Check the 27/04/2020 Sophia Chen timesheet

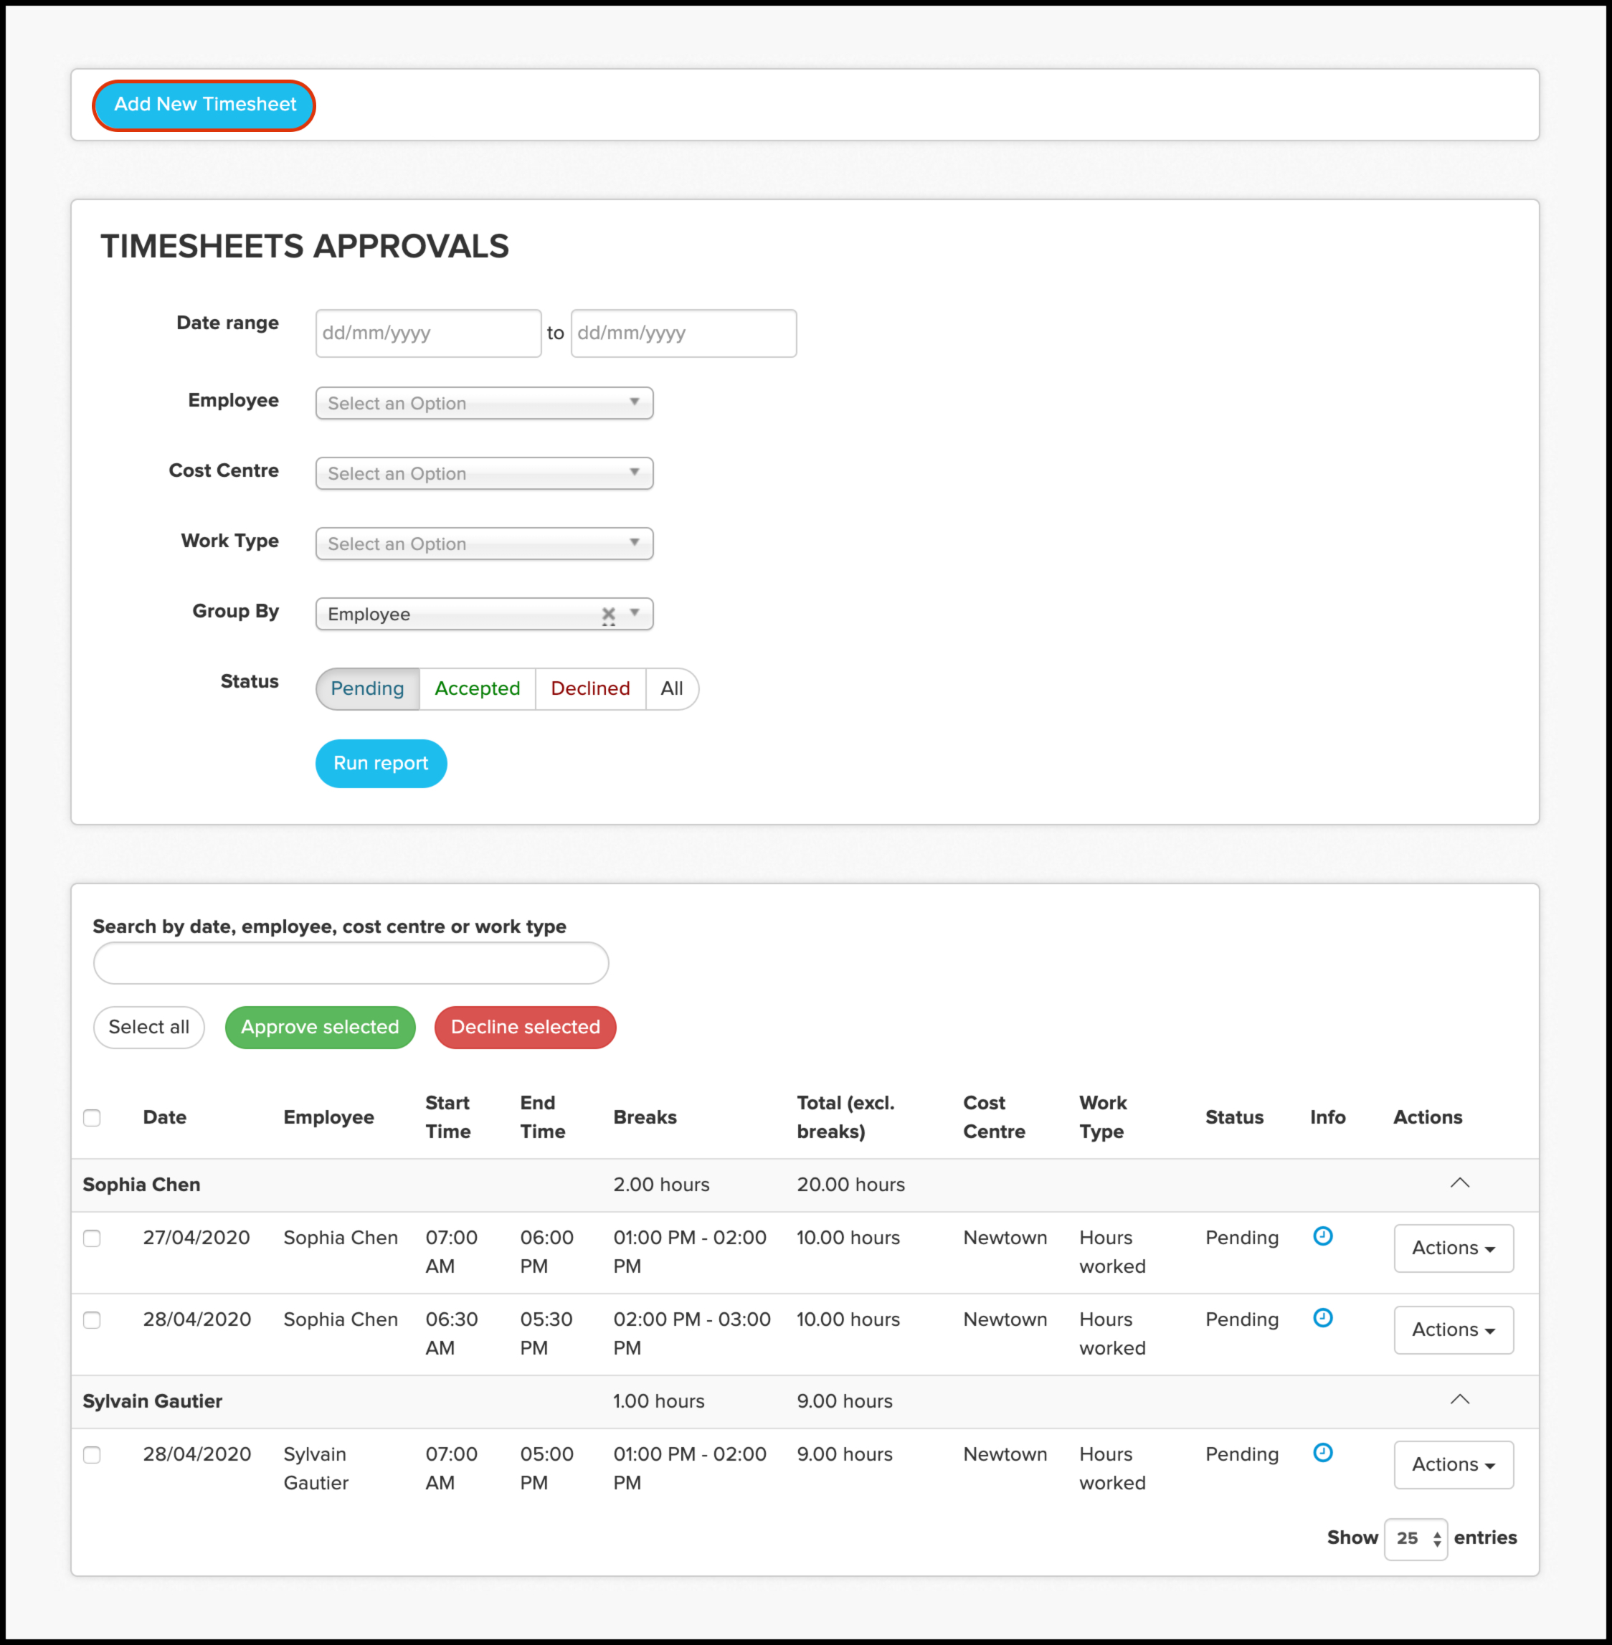[x=93, y=1238]
